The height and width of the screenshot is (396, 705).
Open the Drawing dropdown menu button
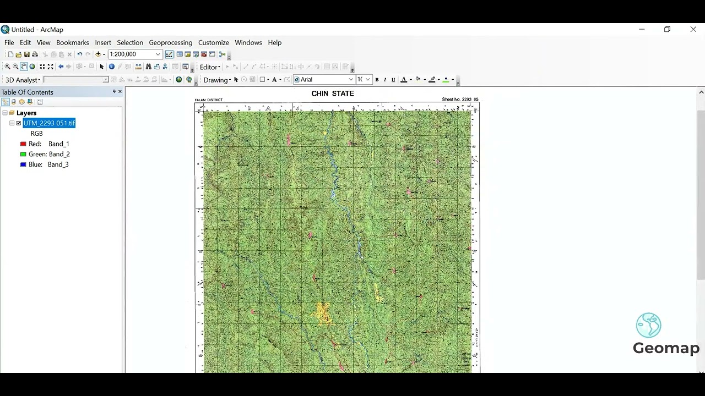coord(216,80)
